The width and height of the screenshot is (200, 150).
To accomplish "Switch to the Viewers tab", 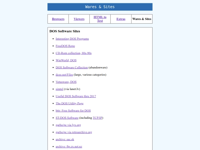I will click(79, 19).
